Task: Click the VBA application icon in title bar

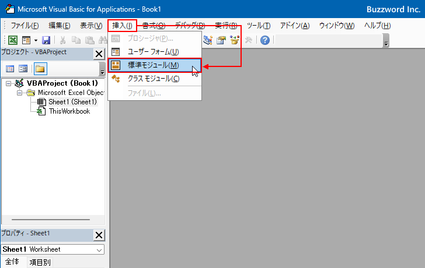Action: [x=10, y=9]
